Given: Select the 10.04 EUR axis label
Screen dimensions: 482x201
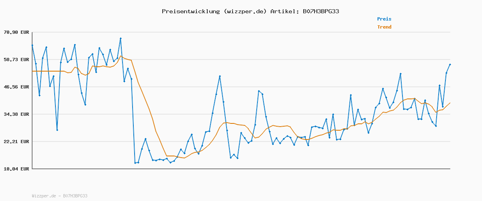Looking at the screenshot, I should point(16,169).
